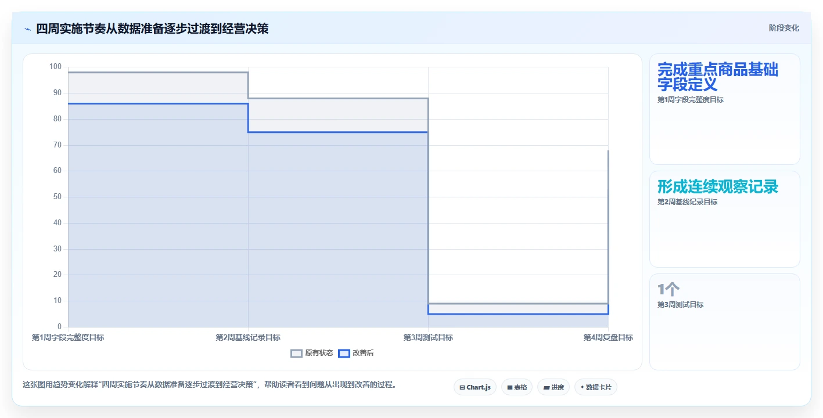The width and height of the screenshot is (823, 418).
Task: Click the title 四周实施节奏从数据准备逐步过渡到经营决策
Action: (x=152, y=28)
